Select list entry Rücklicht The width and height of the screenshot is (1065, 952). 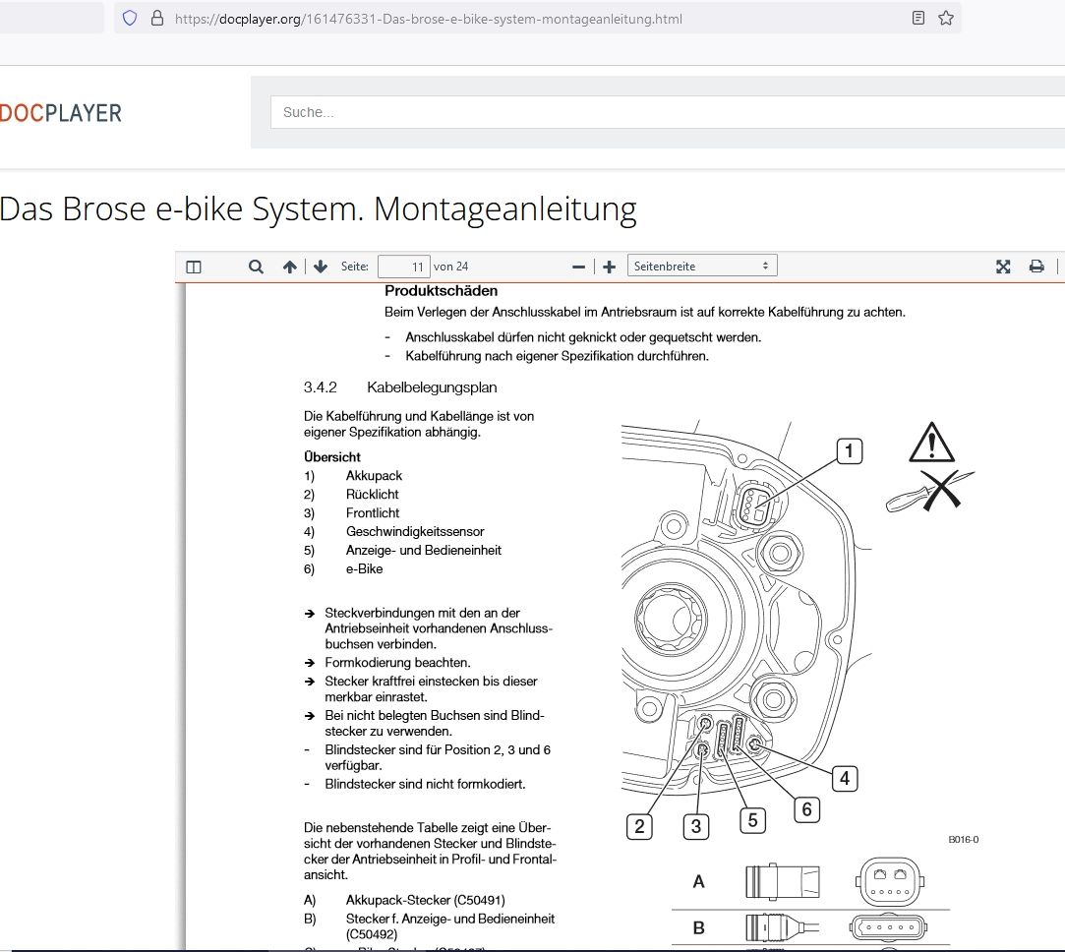click(x=372, y=494)
